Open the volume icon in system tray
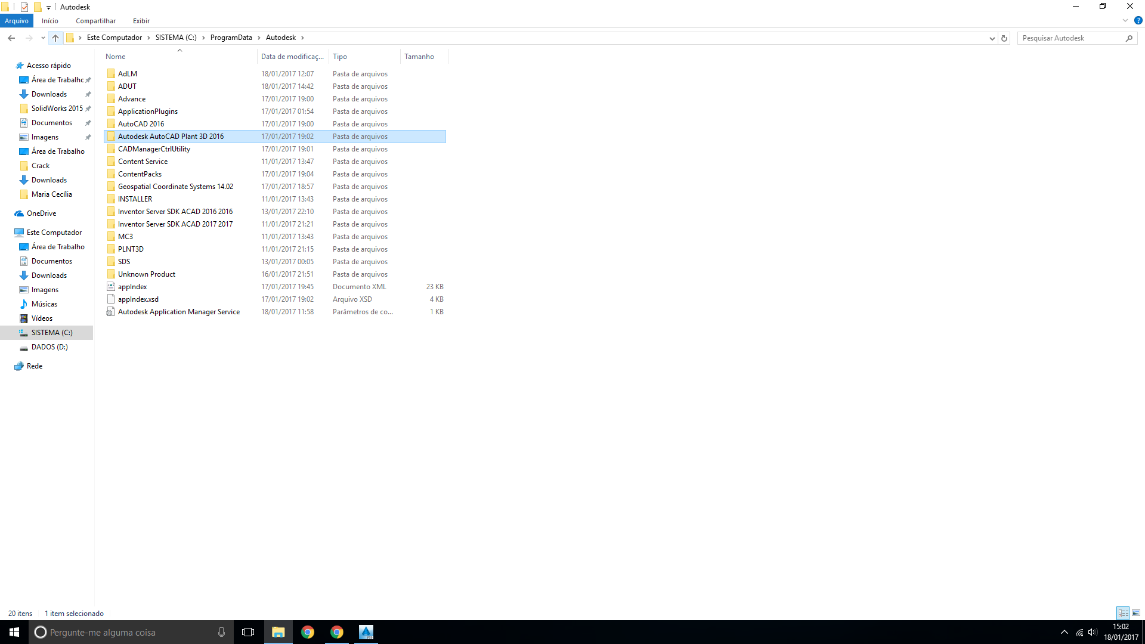The width and height of the screenshot is (1145, 644). coord(1092,632)
